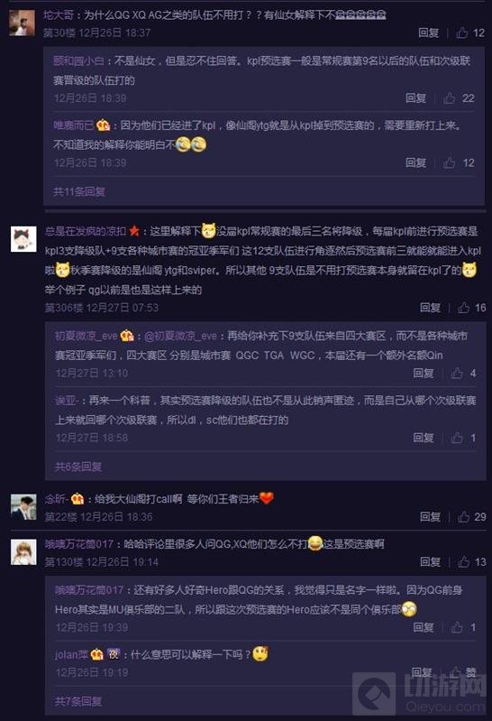492x721 pixels.
Task: Expand 共11条回复 replies
Action: click(79, 191)
